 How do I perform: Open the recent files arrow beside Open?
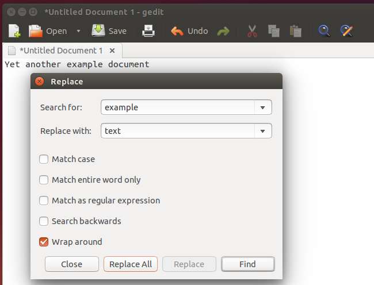pos(78,31)
